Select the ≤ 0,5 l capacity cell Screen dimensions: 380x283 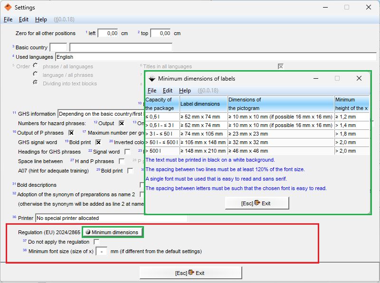point(162,117)
